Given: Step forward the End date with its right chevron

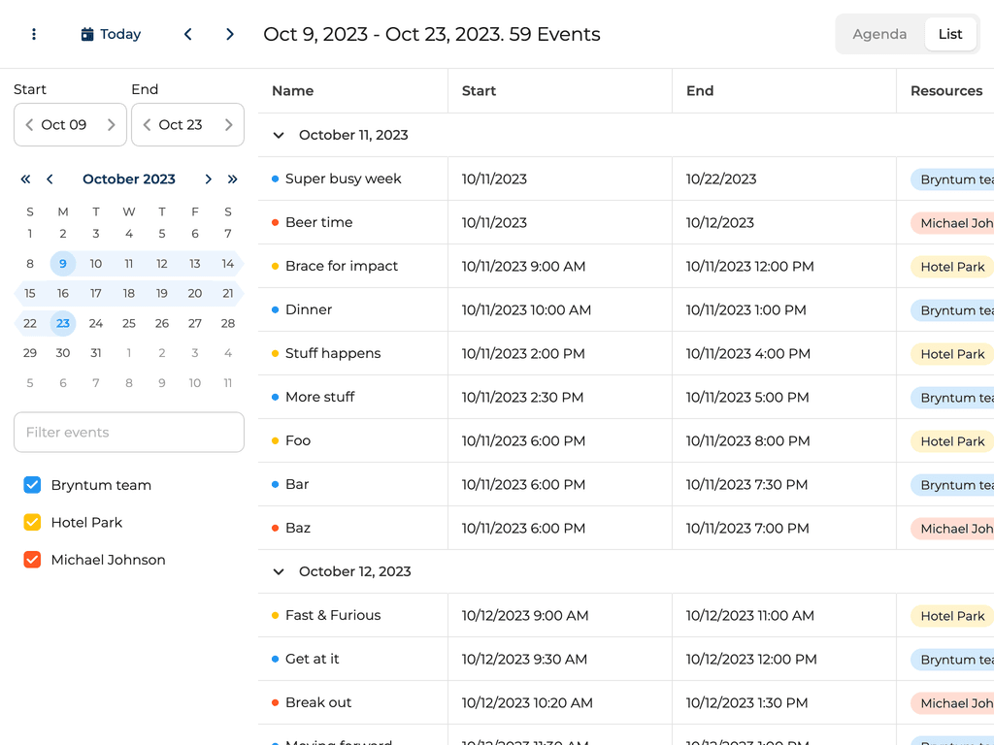Looking at the screenshot, I should (x=230, y=124).
